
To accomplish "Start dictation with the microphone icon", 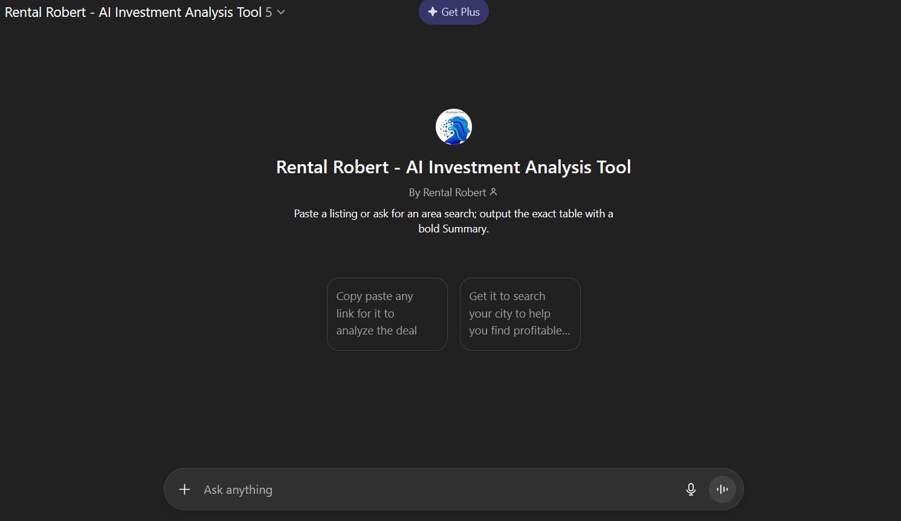I will 691,490.
